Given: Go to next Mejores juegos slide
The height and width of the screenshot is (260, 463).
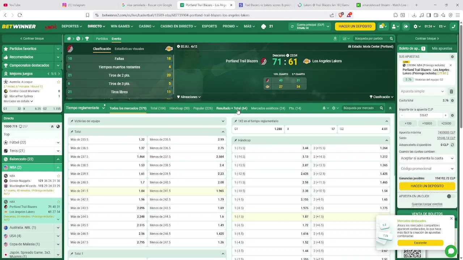Looking at the screenshot, I should (x=59, y=74).
